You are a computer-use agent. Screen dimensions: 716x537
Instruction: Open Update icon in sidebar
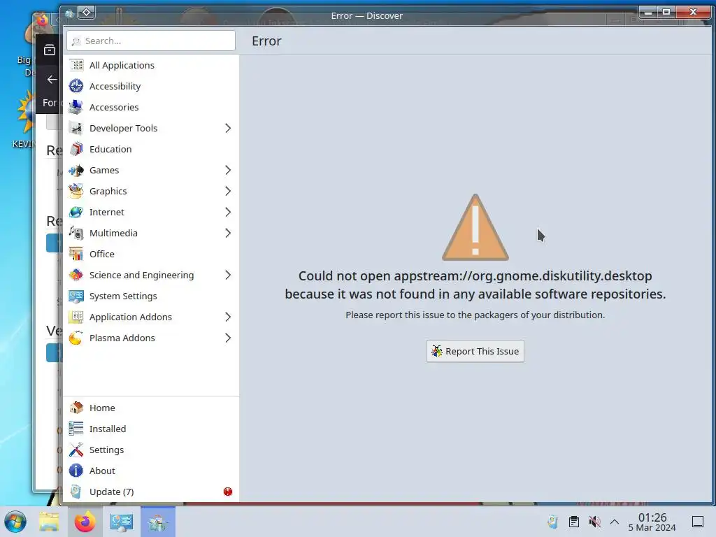pyautogui.click(x=76, y=492)
